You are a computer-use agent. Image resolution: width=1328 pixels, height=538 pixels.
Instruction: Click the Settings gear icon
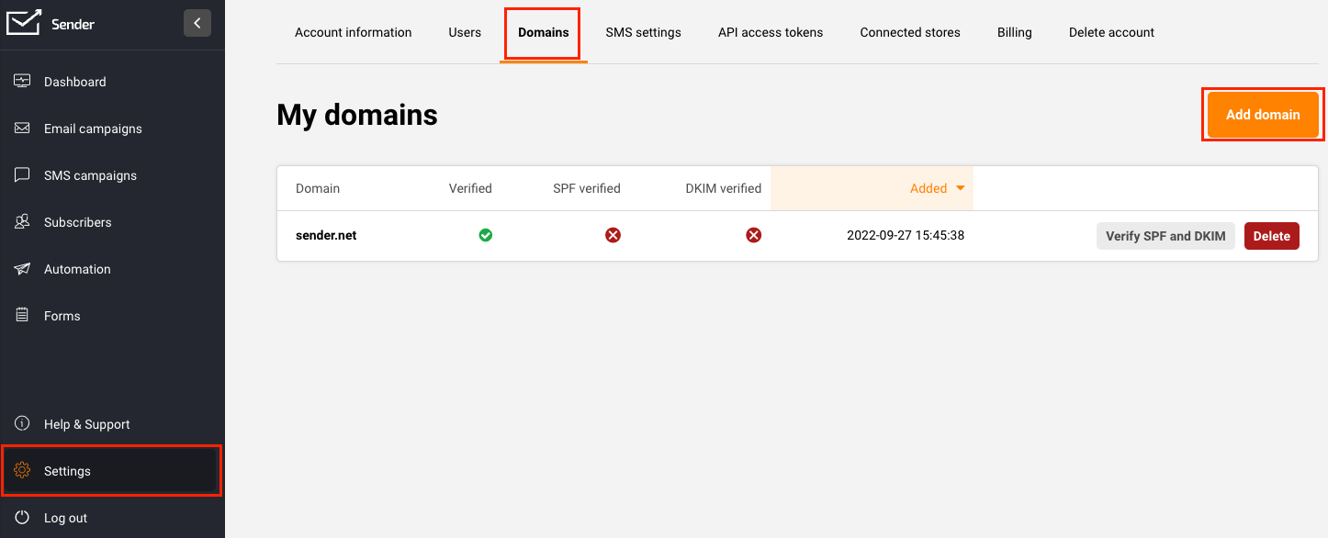[x=23, y=470]
